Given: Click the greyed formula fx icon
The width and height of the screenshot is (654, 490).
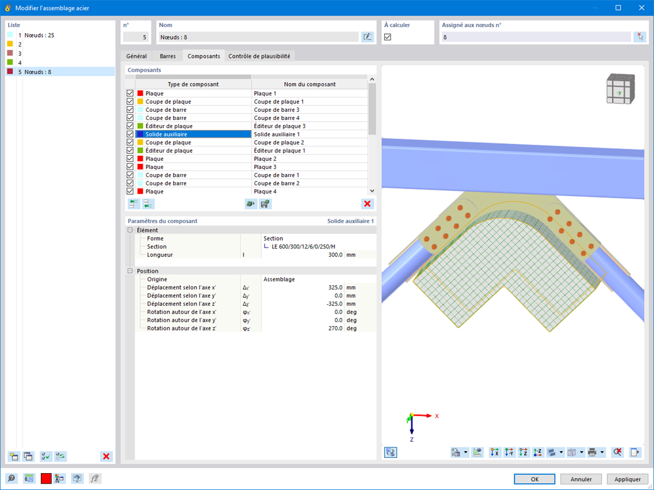Looking at the screenshot, I should point(95,479).
